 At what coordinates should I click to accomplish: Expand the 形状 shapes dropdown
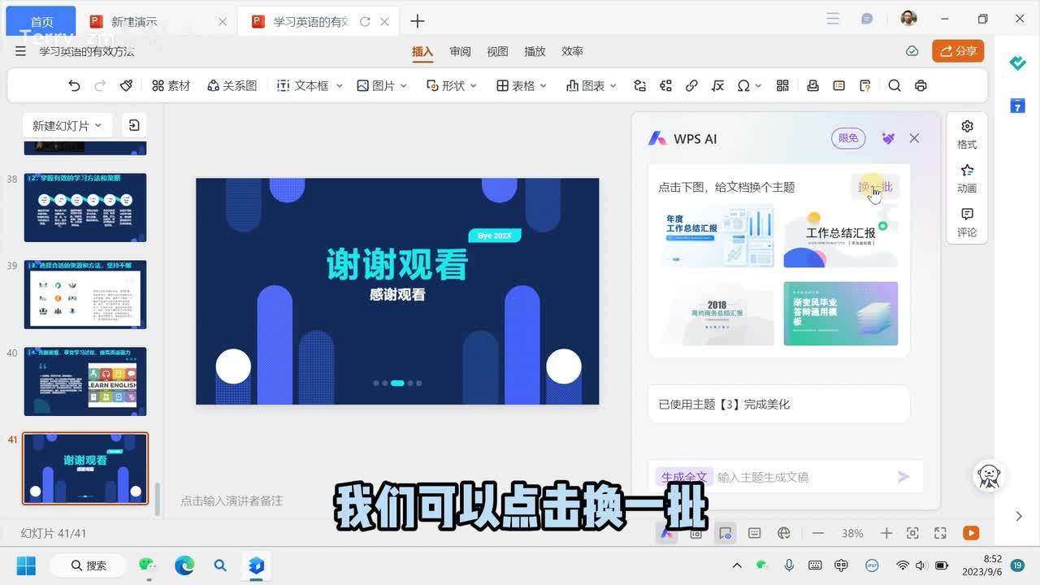pyautogui.click(x=452, y=85)
